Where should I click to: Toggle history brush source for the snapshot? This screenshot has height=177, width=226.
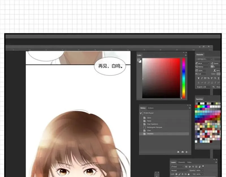point(141,113)
